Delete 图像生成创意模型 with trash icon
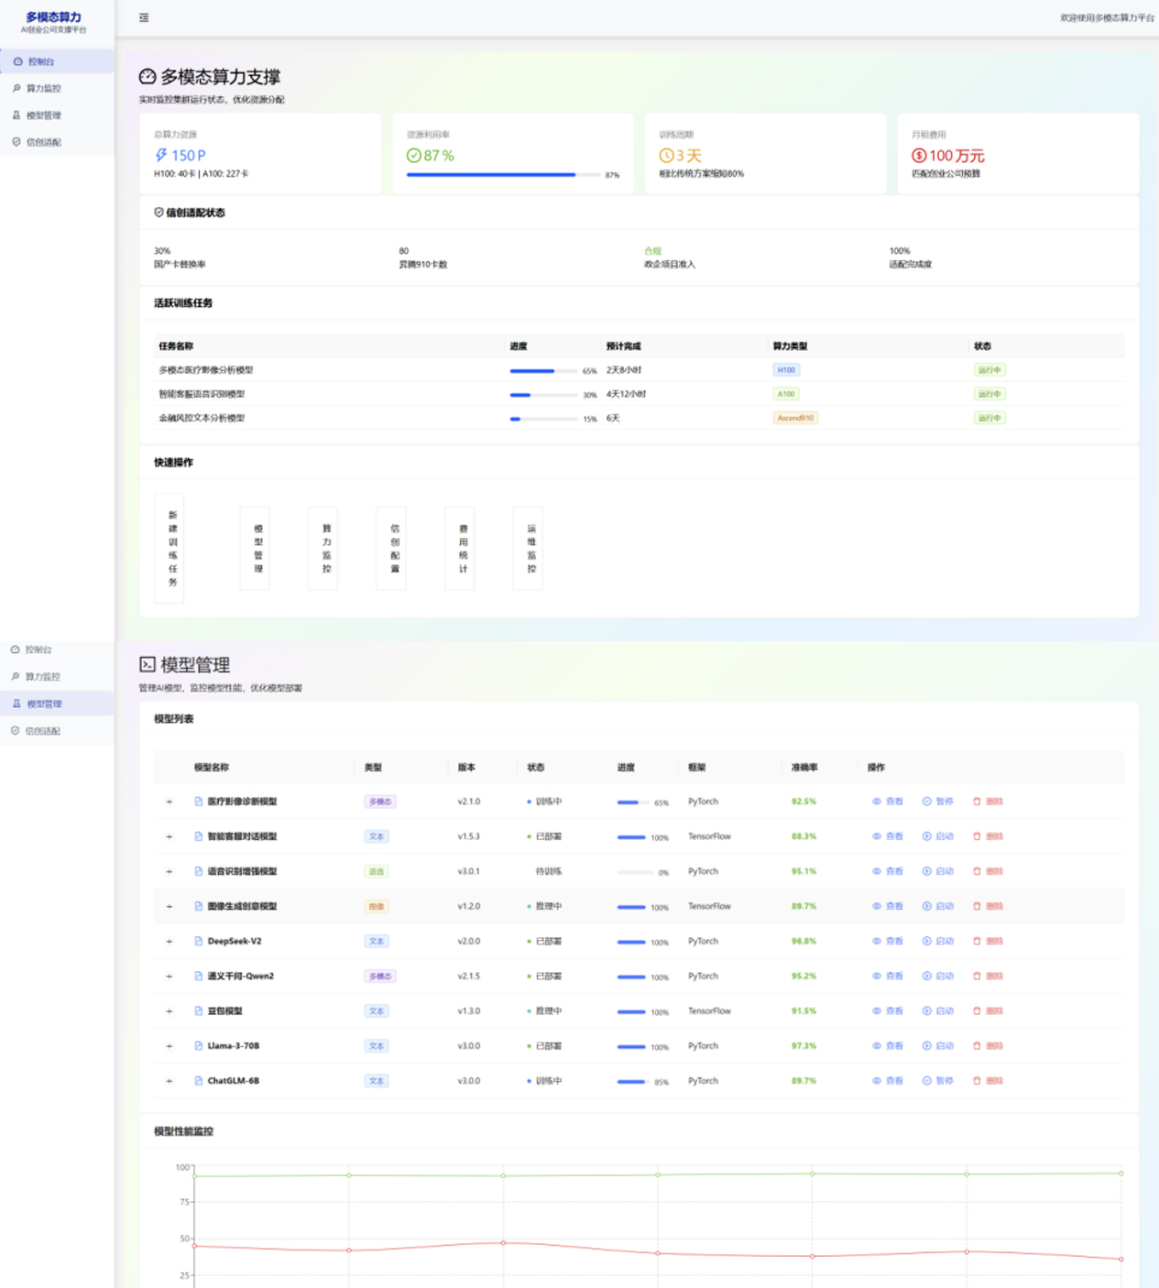Viewport: 1159px width, 1288px height. (989, 906)
